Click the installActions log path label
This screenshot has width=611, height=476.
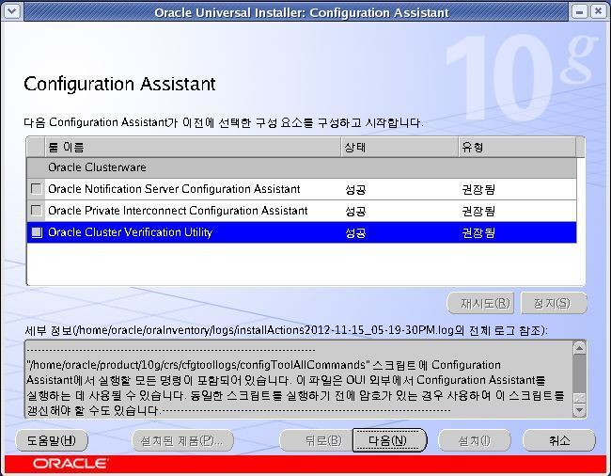(x=286, y=330)
